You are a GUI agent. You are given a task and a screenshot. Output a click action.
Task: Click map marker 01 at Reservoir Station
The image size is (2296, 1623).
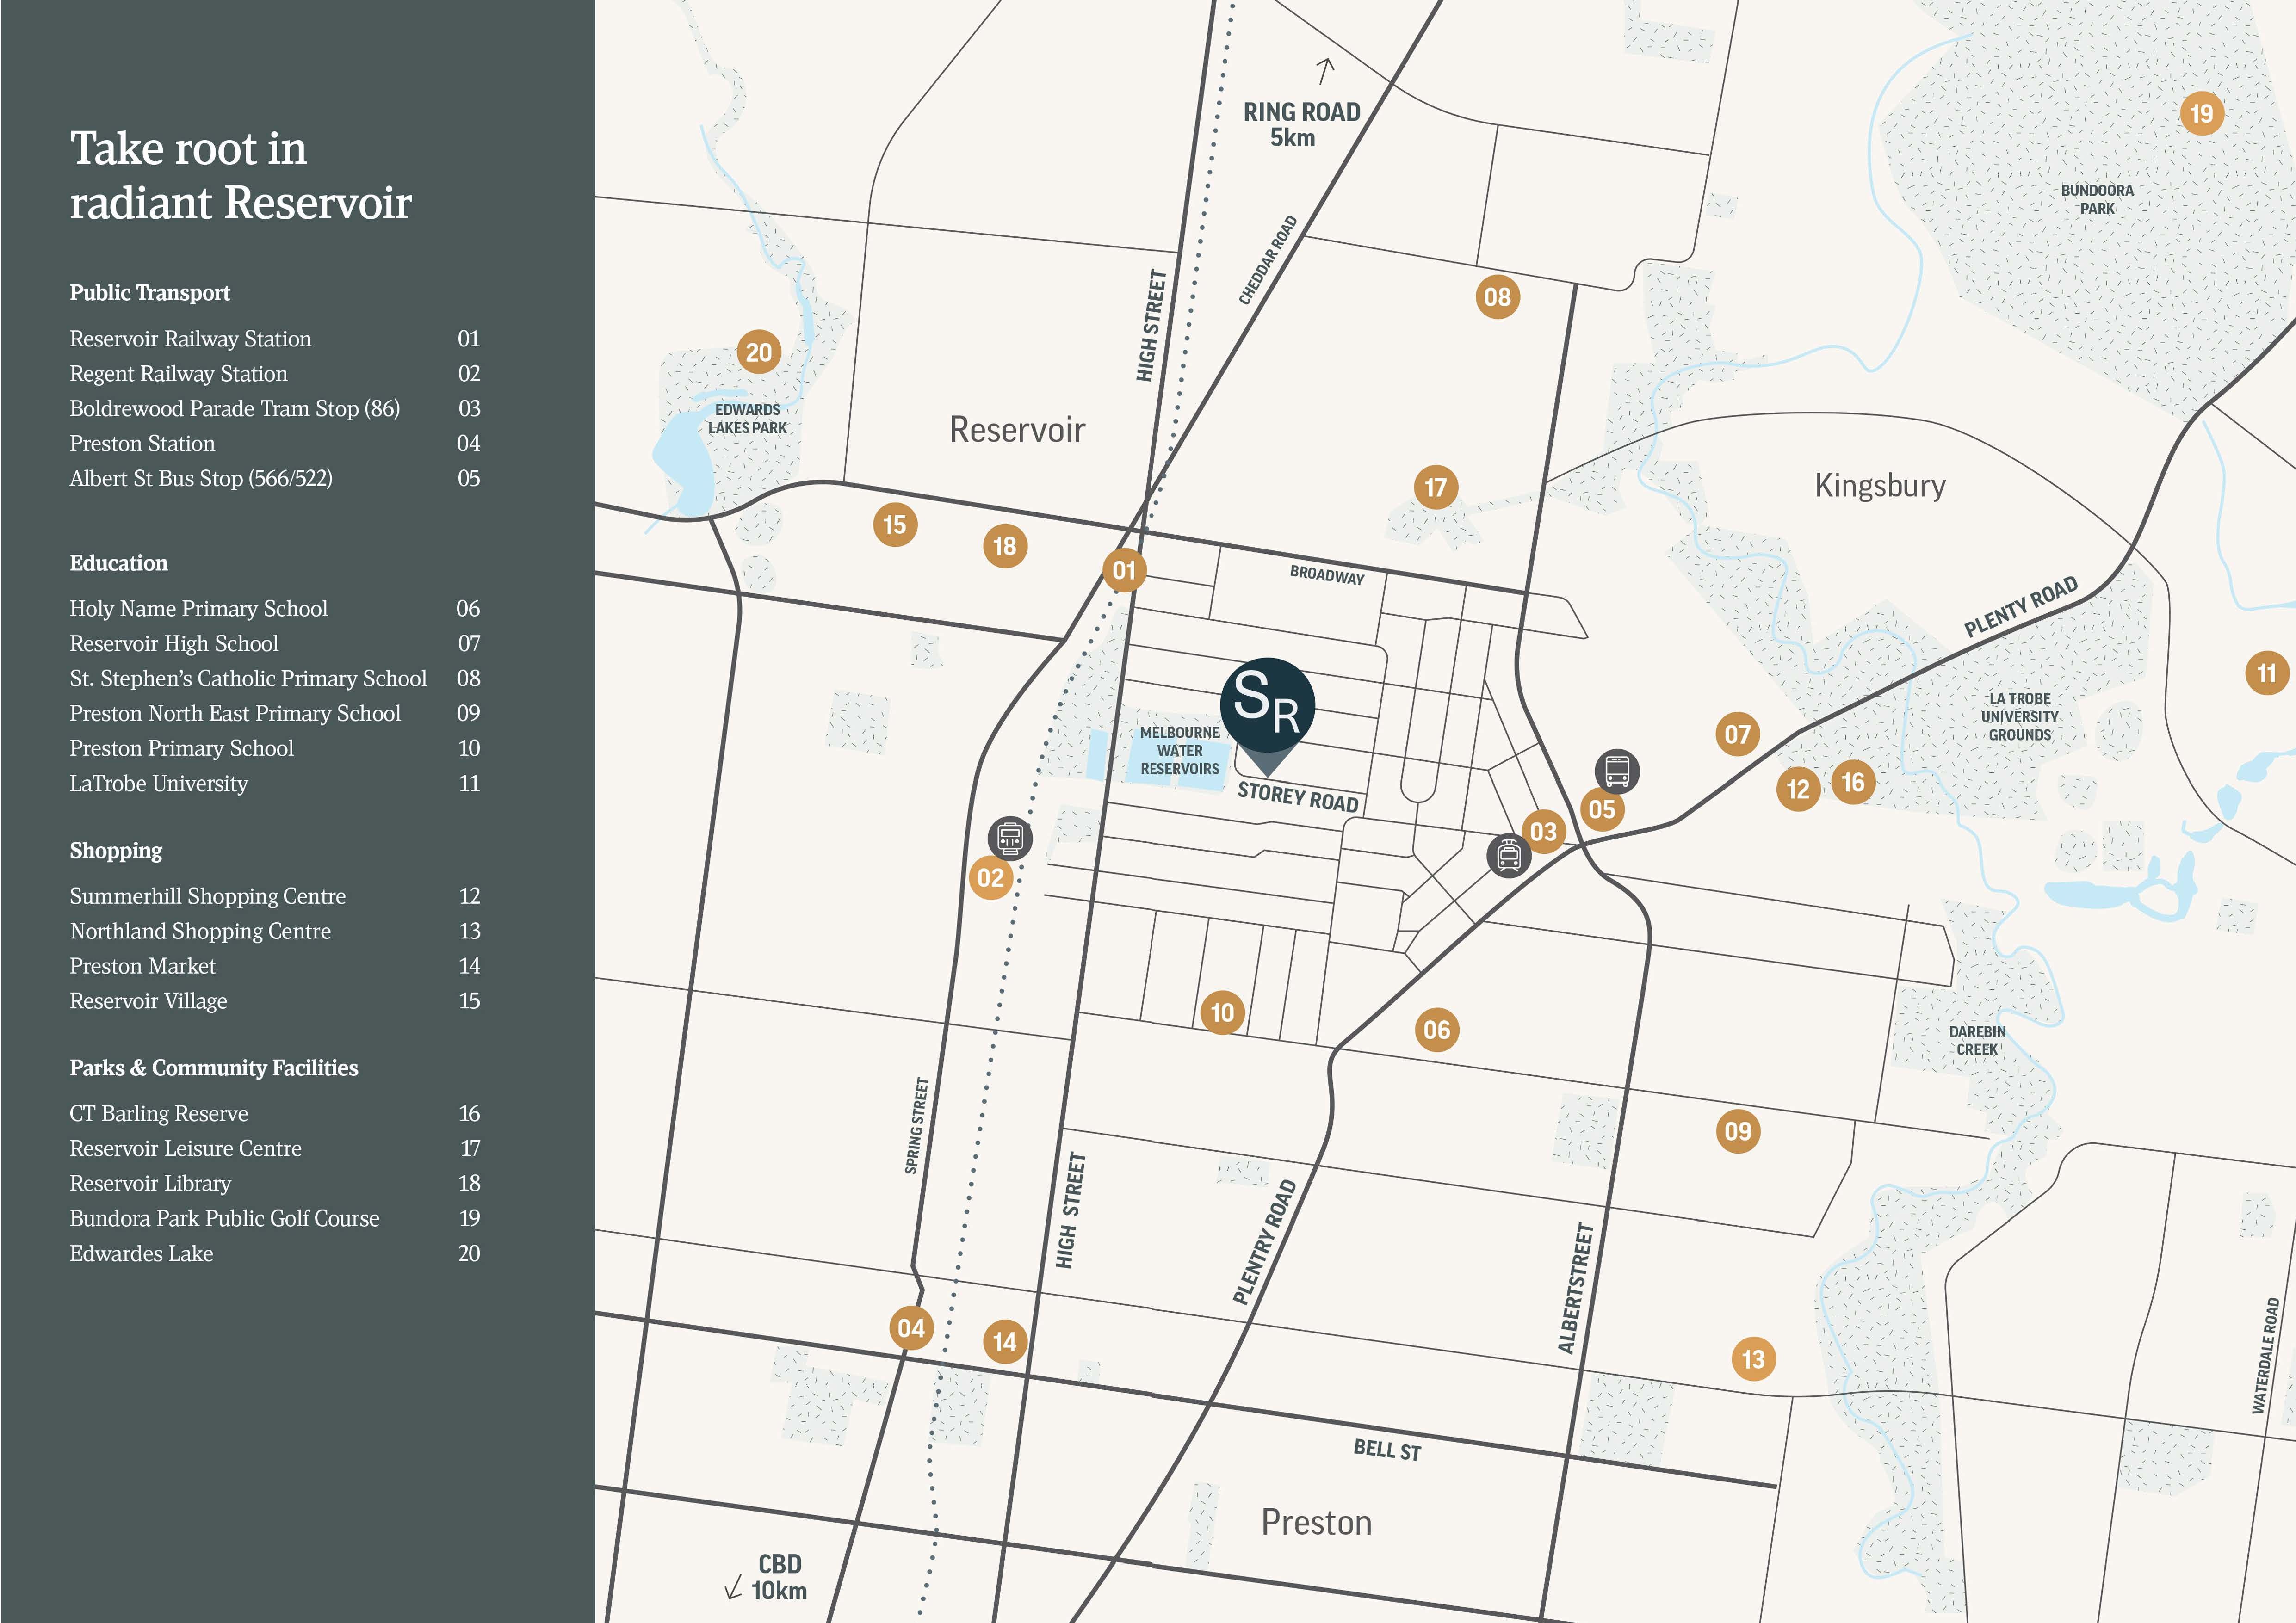(1124, 570)
